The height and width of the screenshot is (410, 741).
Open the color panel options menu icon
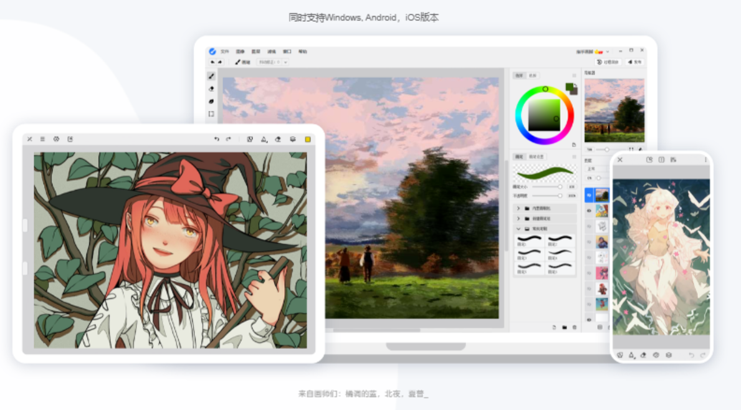coord(574,75)
